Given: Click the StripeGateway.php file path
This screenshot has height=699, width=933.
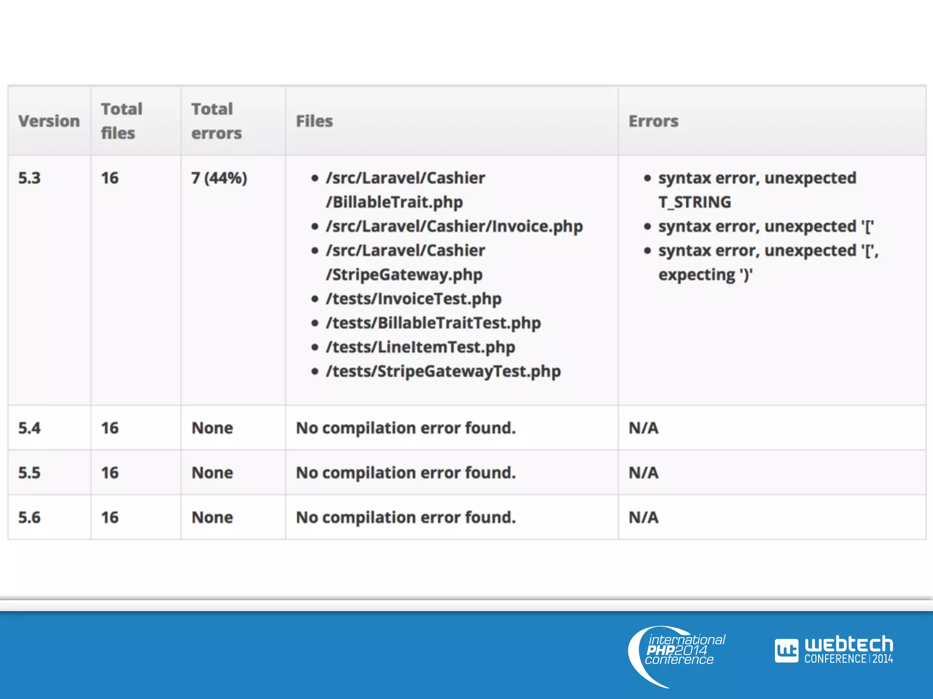Looking at the screenshot, I should tap(404, 274).
